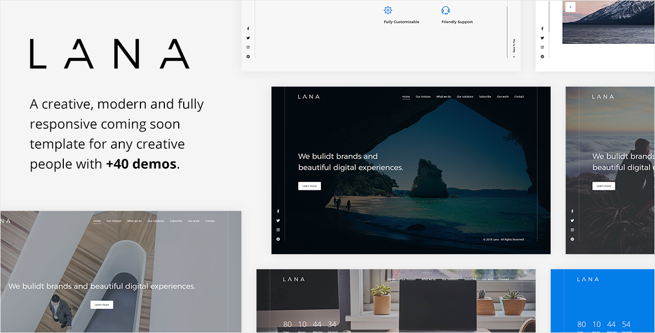This screenshot has height=333, width=655.
Task: Click the Contact menu item
Action: coord(520,96)
